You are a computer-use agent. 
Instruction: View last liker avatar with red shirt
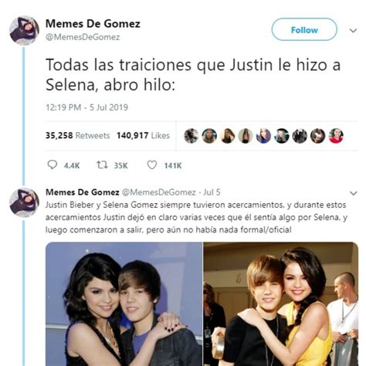click(x=336, y=136)
